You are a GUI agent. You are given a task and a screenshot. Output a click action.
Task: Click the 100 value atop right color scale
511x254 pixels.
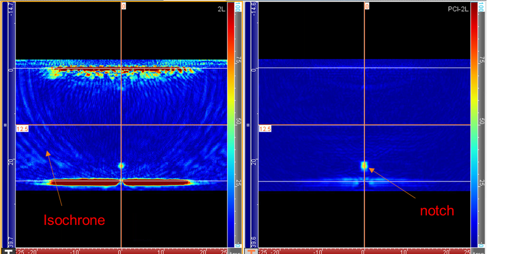tap(481, 7)
